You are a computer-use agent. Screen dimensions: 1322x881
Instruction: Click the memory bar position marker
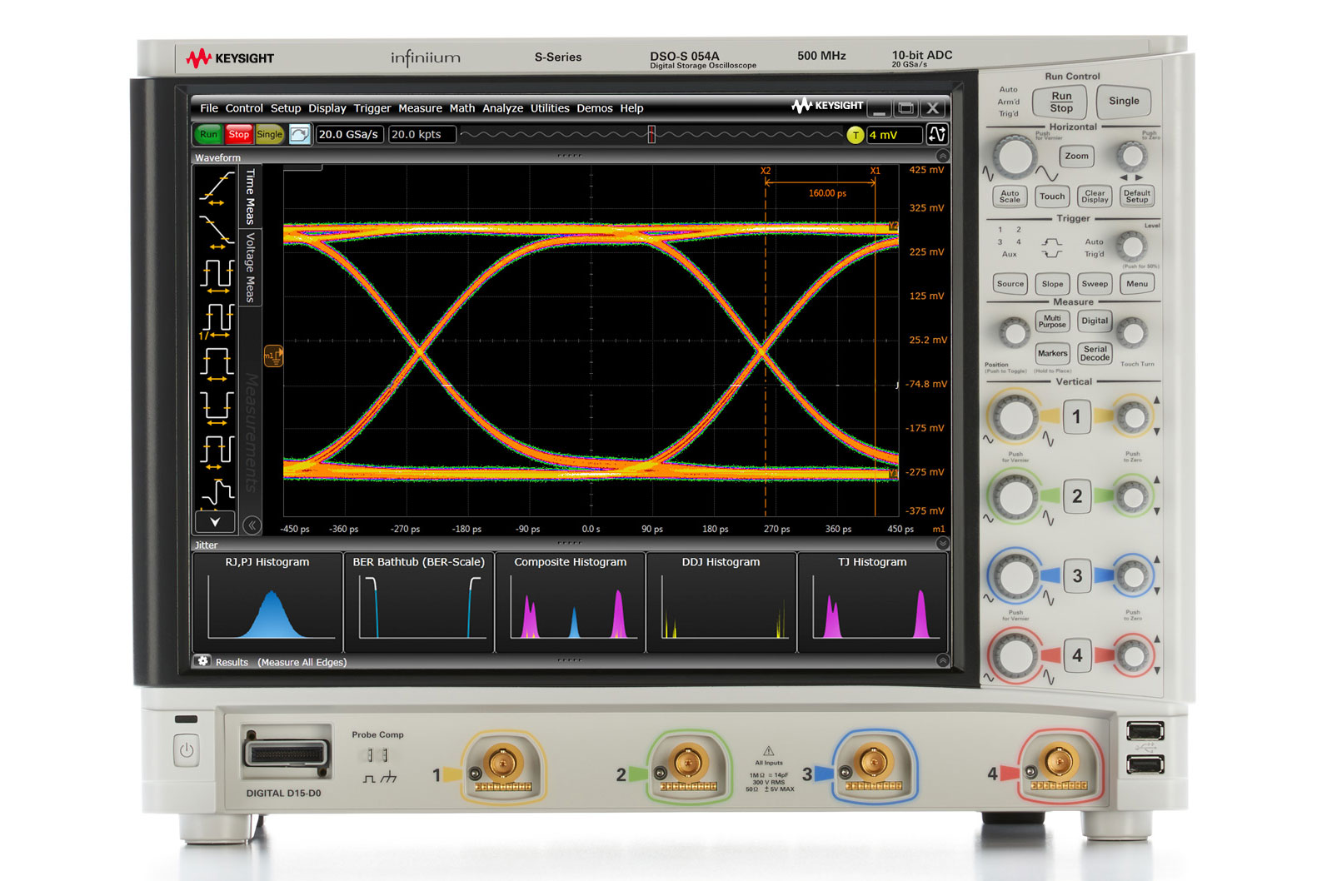[651, 134]
